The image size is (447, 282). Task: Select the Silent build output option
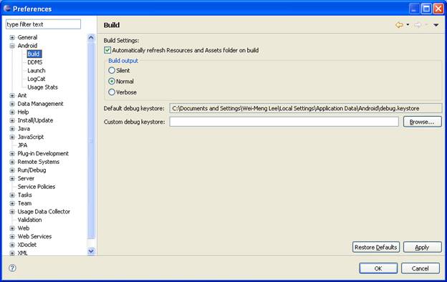(112, 70)
